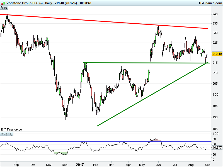Click the IT-Finance.com link in header
The height and width of the screenshot is (167, 223).
click(x=210, y=3)
